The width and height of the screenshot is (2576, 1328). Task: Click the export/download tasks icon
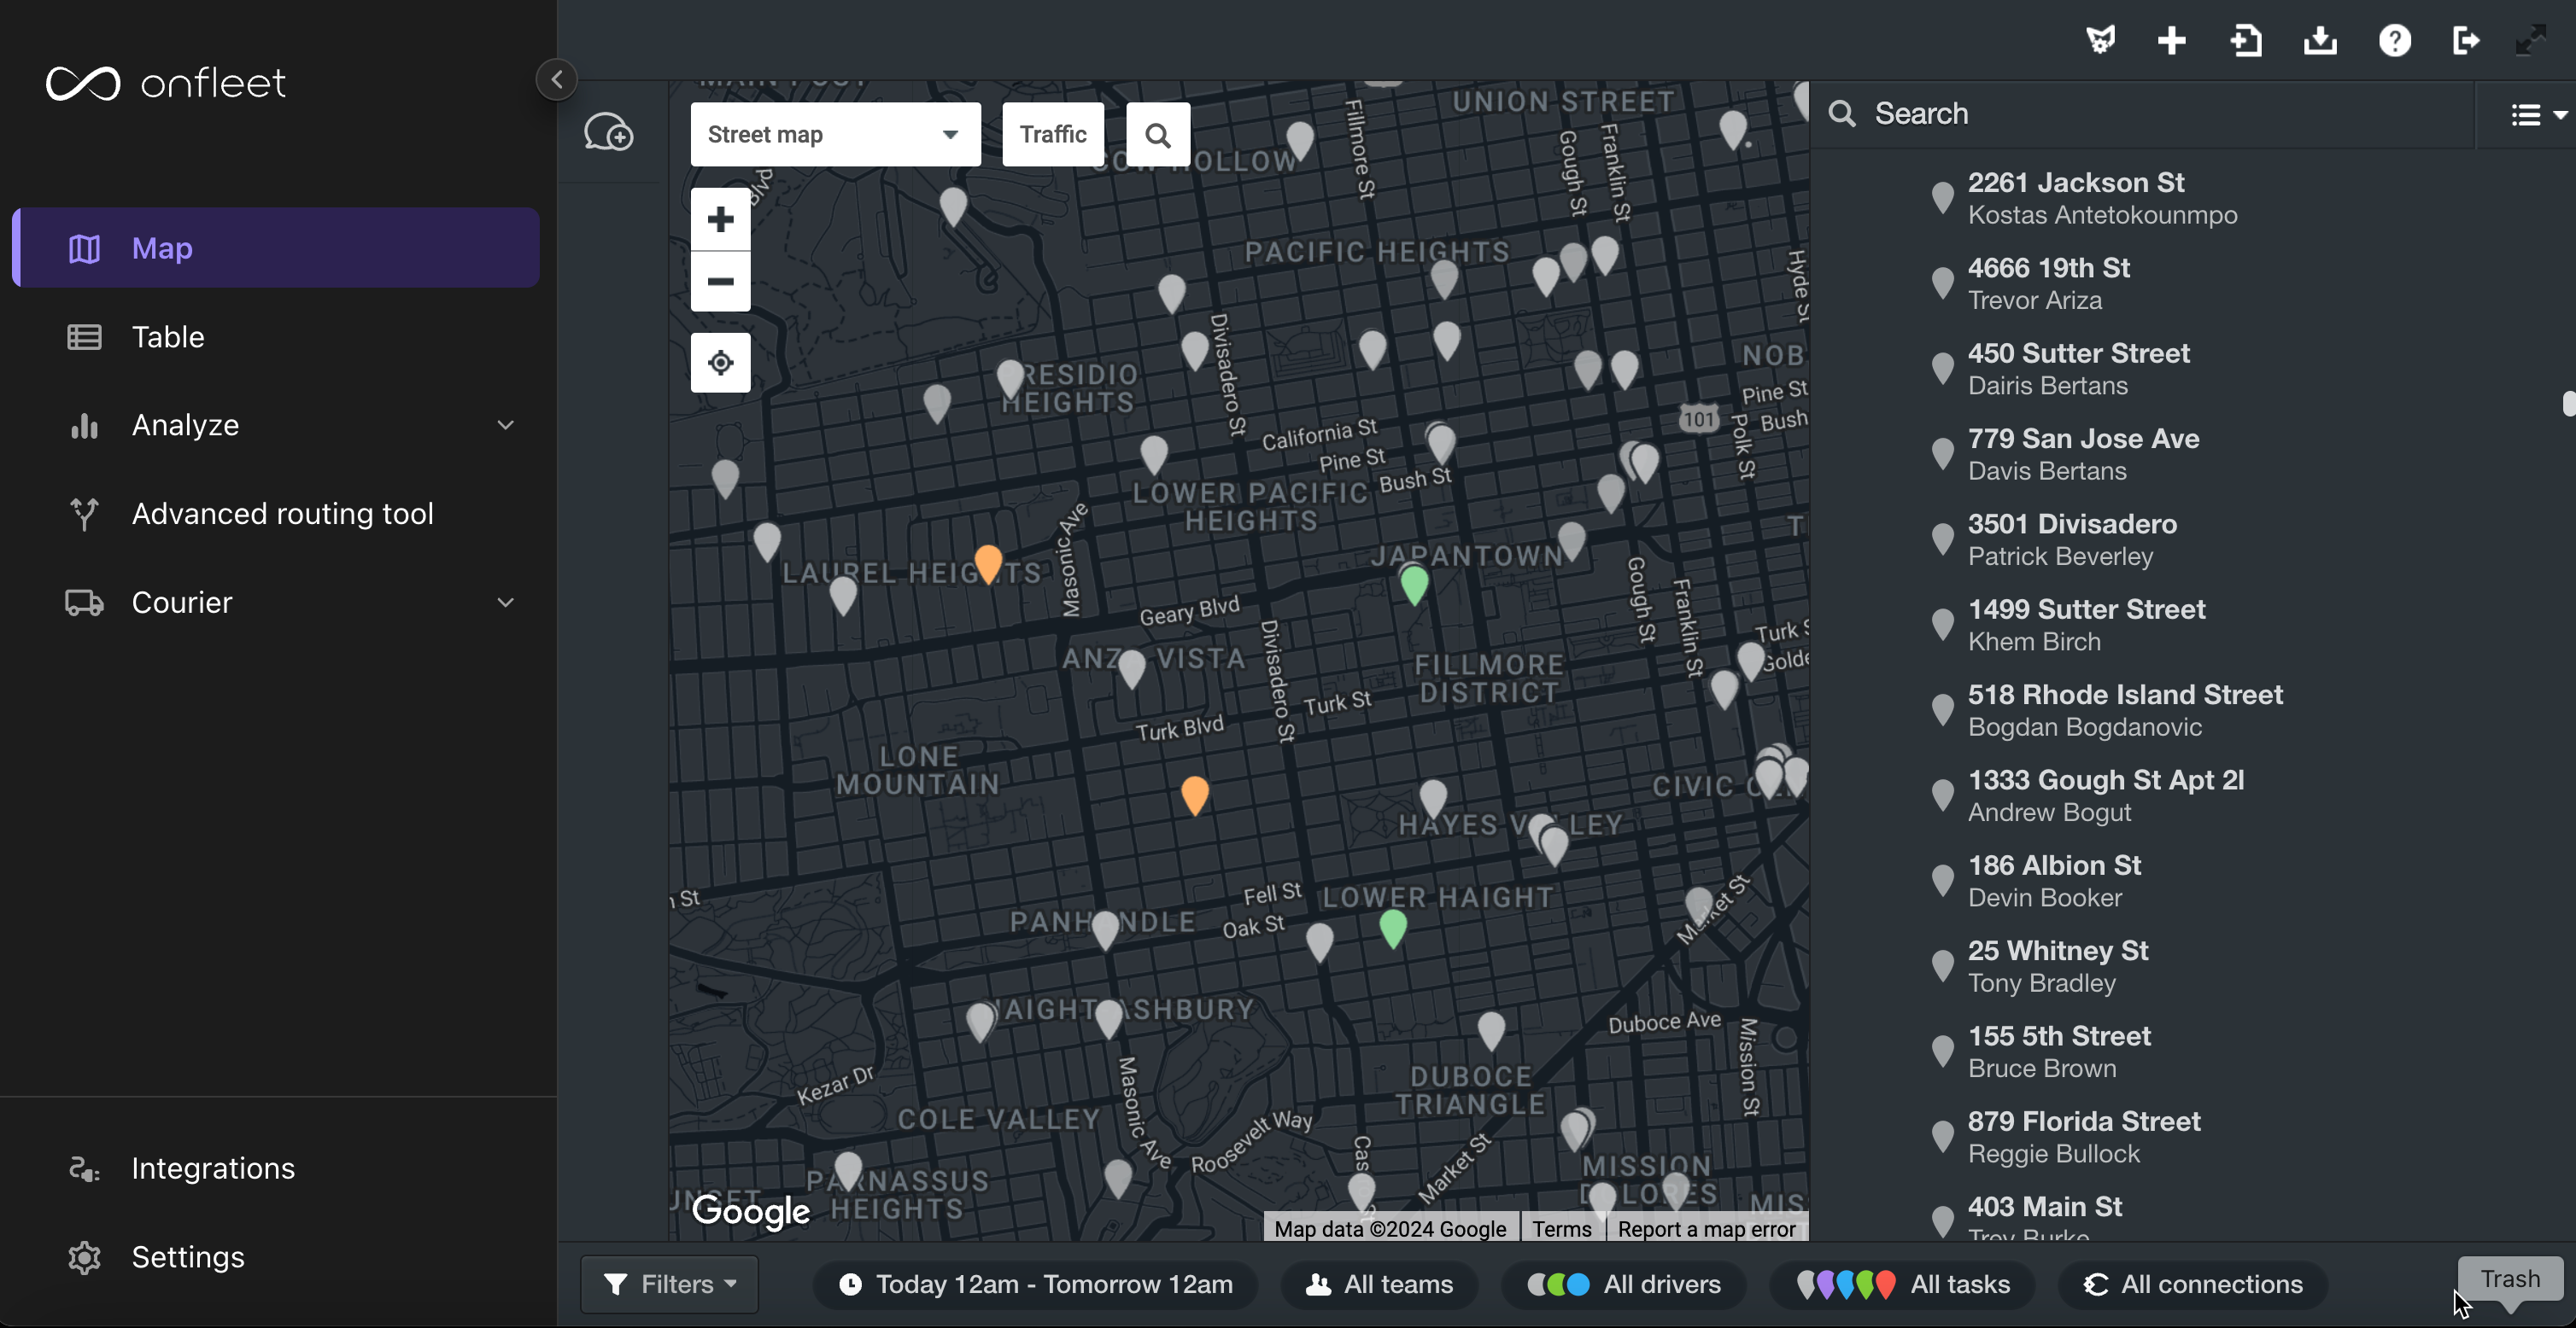[2320, 41]
